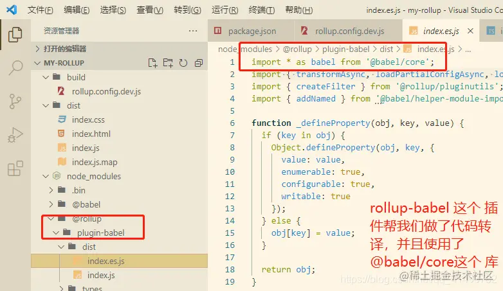Open the 终端(T) menu
Screen dimensions: 503x291
tap(261, 10)
